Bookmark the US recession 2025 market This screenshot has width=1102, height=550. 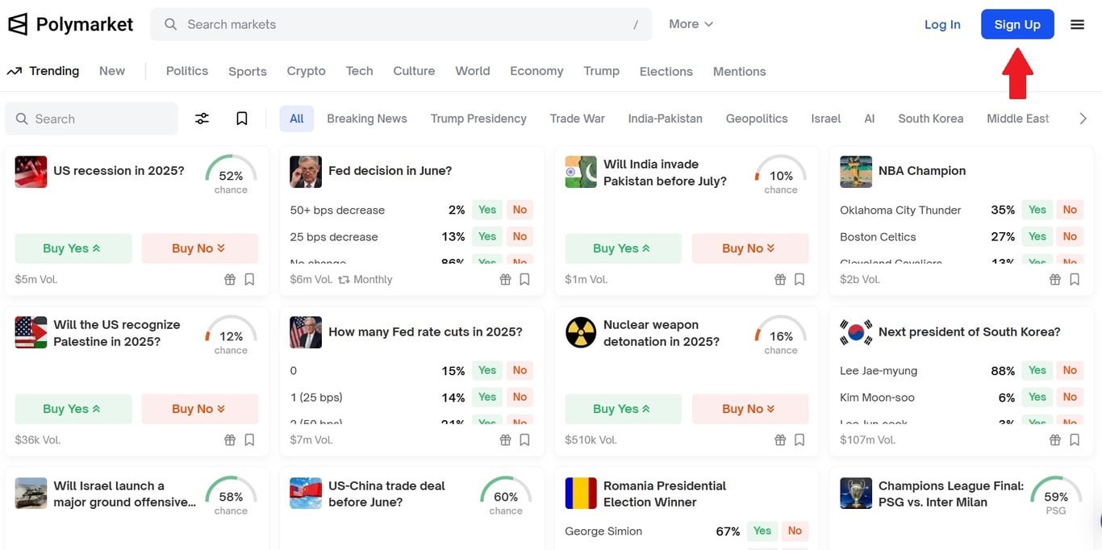pos(248,279)
